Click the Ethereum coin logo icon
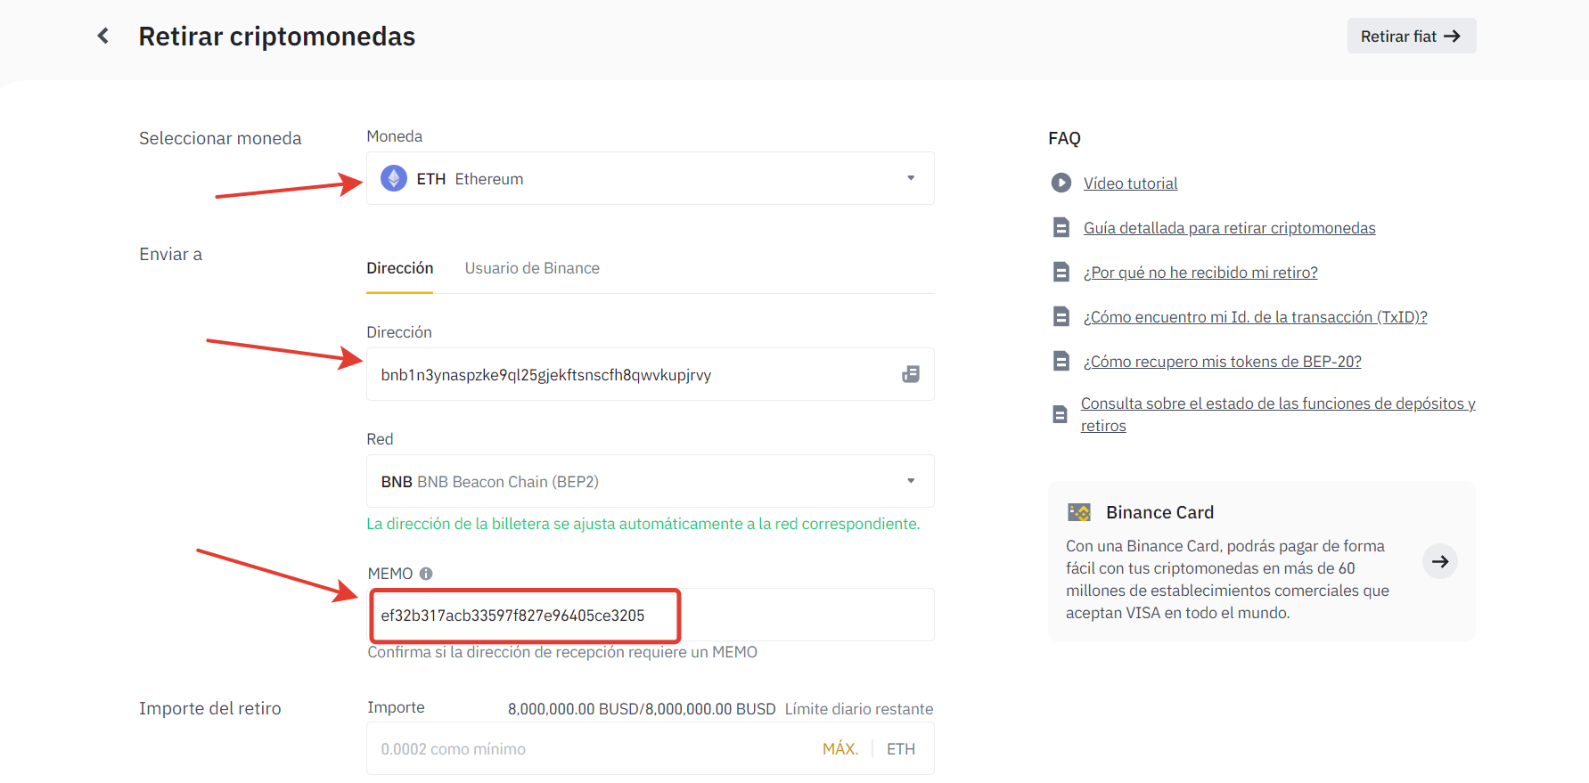 (x=394, y=178)
